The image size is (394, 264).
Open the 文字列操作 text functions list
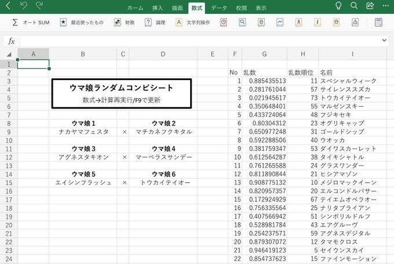192,23
